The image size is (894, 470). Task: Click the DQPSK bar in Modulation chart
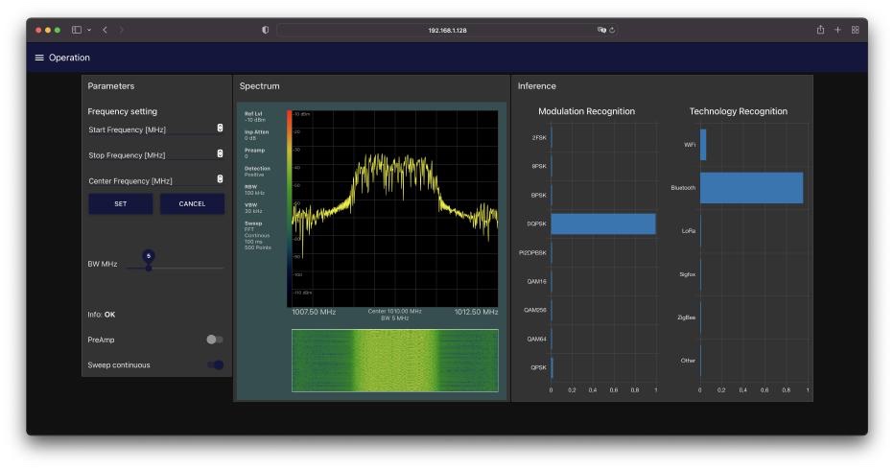(x=603, y=223)
